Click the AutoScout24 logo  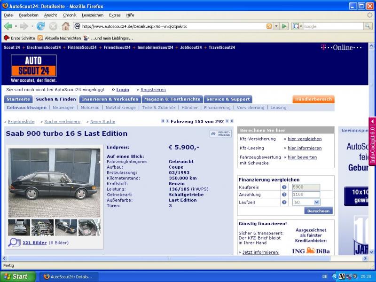[33, 66]
